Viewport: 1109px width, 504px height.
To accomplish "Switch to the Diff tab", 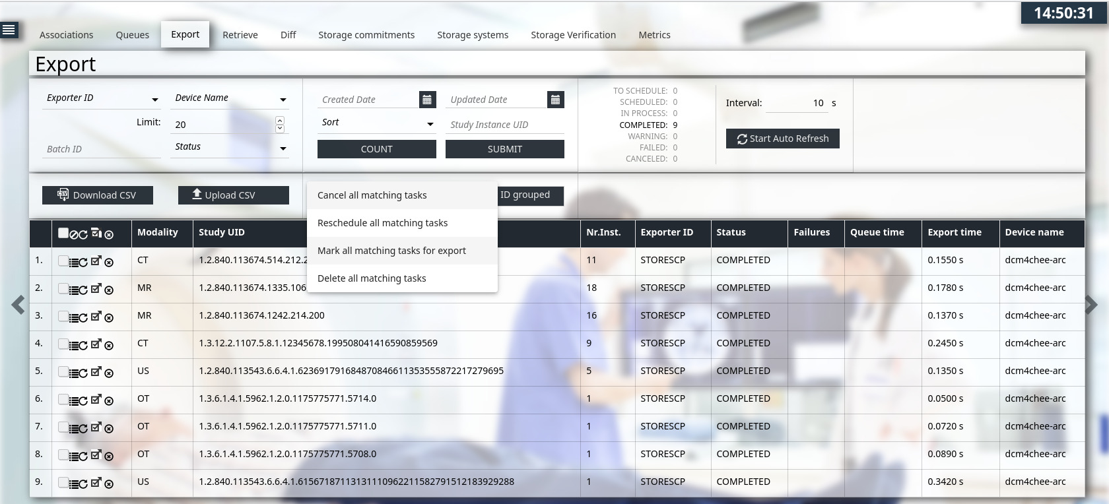I will tap(288, 35).
